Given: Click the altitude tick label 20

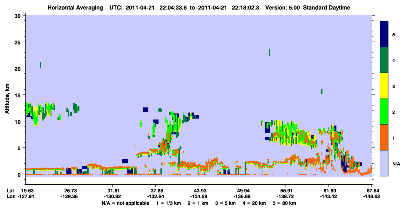Looking at the screenshot, I should [18, 68].
